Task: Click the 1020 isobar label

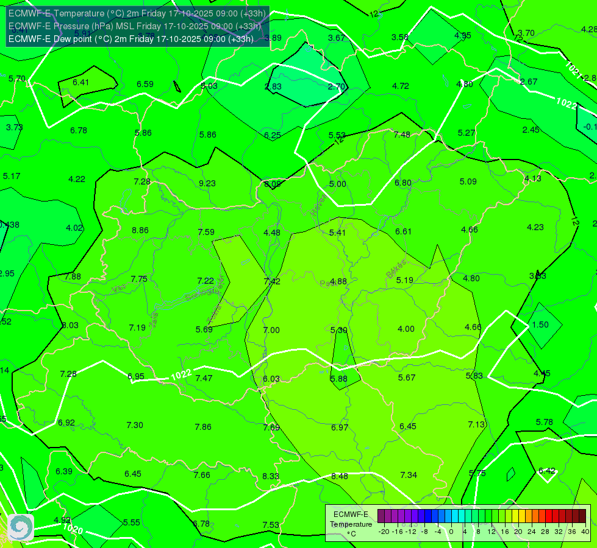Action: (x=73, y=529)
